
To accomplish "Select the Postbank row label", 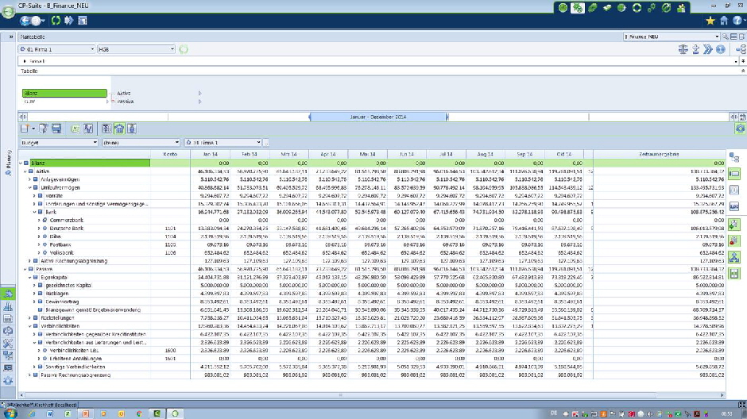I will (60, 244).
